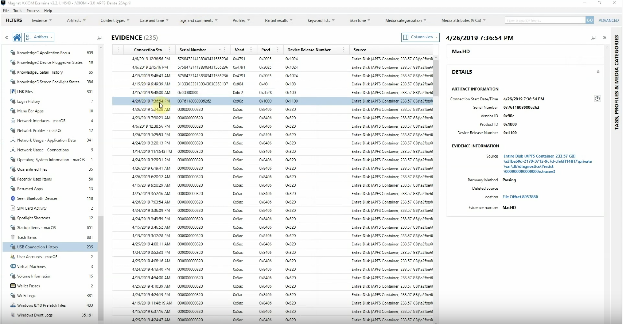Click the Seen Bluetooth Devices icon
623x324 pixels.
click(x=13, y=198)
